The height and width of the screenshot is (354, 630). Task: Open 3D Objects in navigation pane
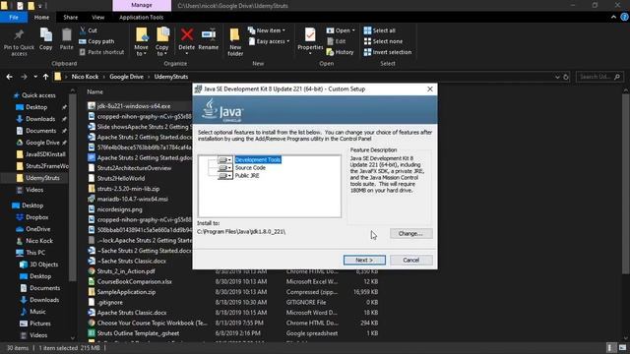click(43, 265)
